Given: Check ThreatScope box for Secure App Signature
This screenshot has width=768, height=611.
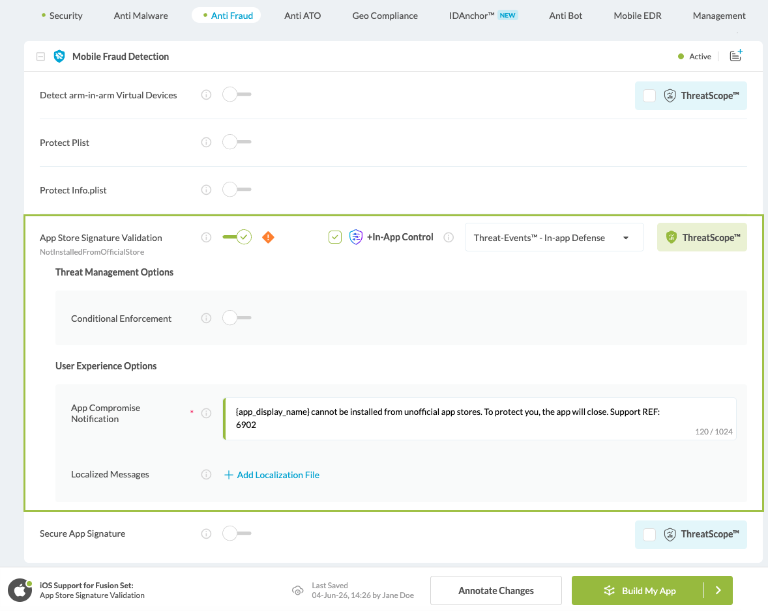Looking at the screenshot, I should pyautogui.click(x=649, y=535).
